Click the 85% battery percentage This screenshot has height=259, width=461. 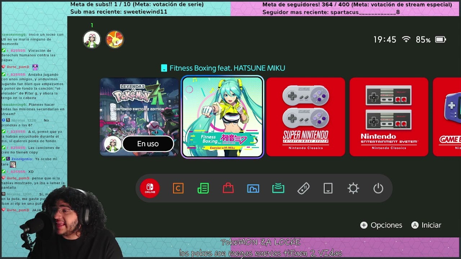click(423, 40)
